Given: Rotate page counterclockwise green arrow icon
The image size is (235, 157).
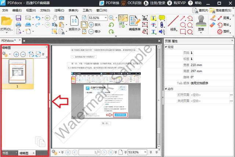Looking at the screenshot, I should click(x=111, y=25).
